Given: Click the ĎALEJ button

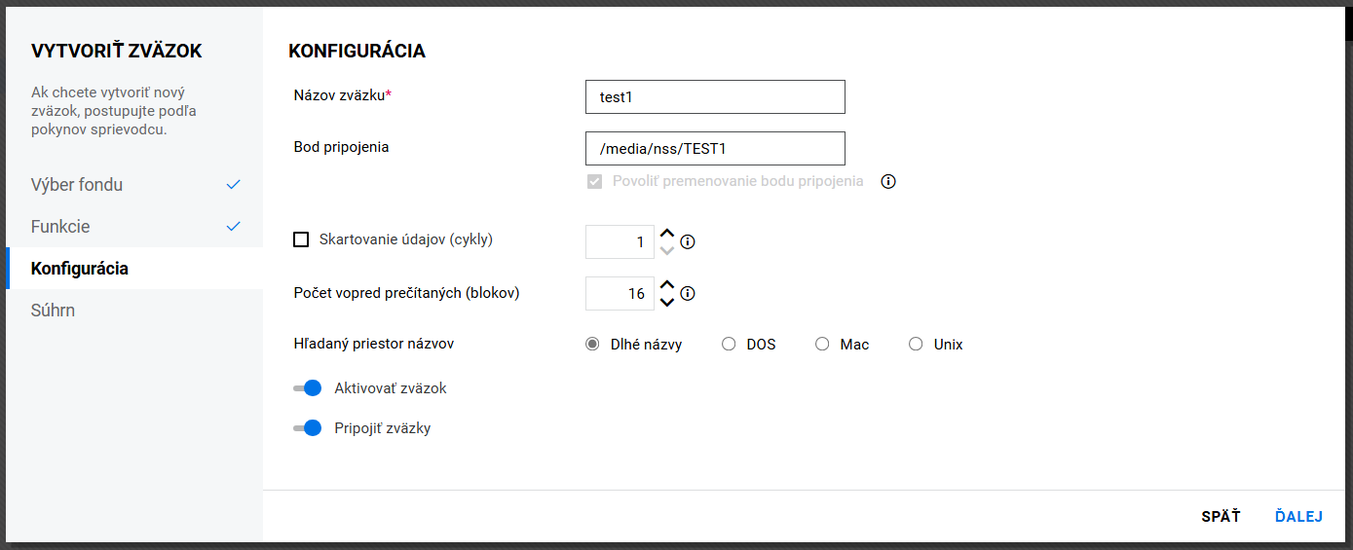Looking at the screenshot, I should [1298, 517].
